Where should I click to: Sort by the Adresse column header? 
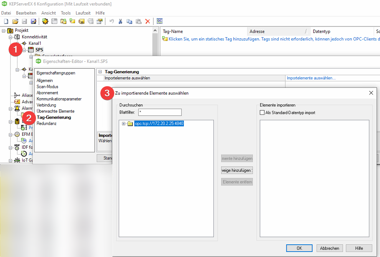point(278,31)
